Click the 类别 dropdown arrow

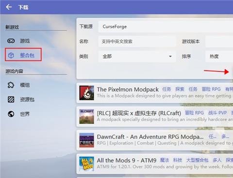click(x=170, y=57)
